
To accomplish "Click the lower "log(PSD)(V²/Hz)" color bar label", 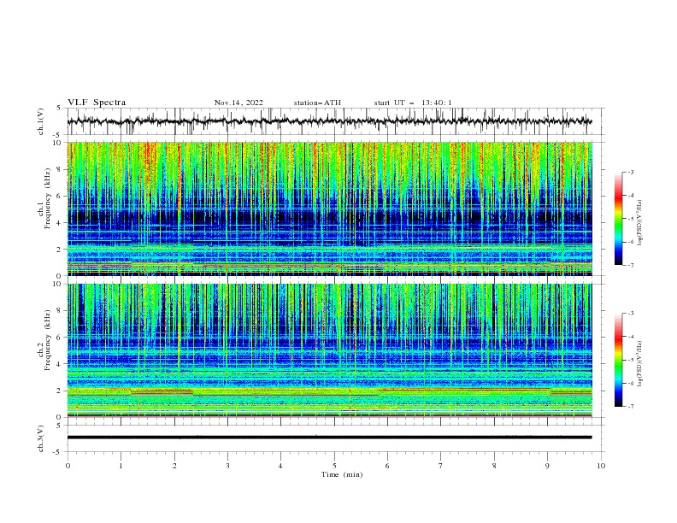I will tap(640, 363).
